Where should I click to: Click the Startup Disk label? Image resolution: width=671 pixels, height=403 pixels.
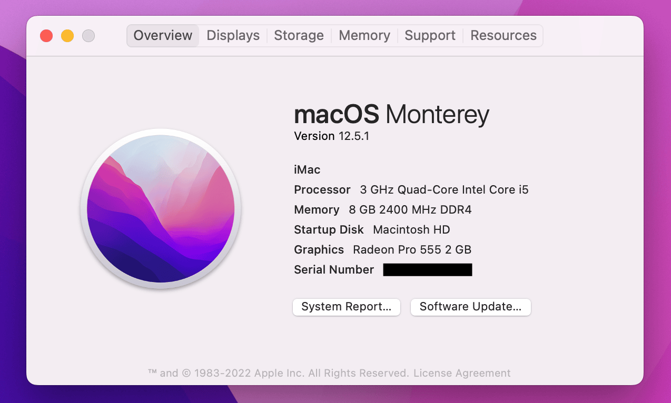329,230
